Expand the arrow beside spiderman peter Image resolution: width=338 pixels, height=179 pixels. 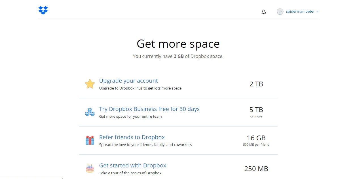[x=318, y=12]
